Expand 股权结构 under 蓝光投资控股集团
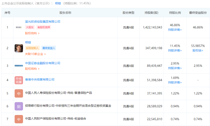210x126 pixels. pos(32,33)
